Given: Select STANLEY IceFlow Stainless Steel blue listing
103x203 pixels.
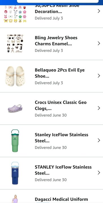Looking at the screenshot, I should (x=63, y=170).
